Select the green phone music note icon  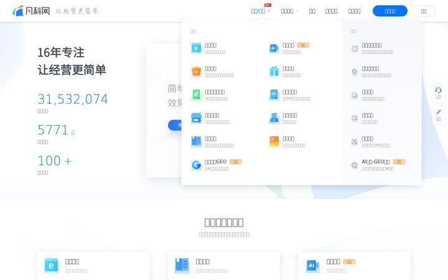click(x=196, y=95)
